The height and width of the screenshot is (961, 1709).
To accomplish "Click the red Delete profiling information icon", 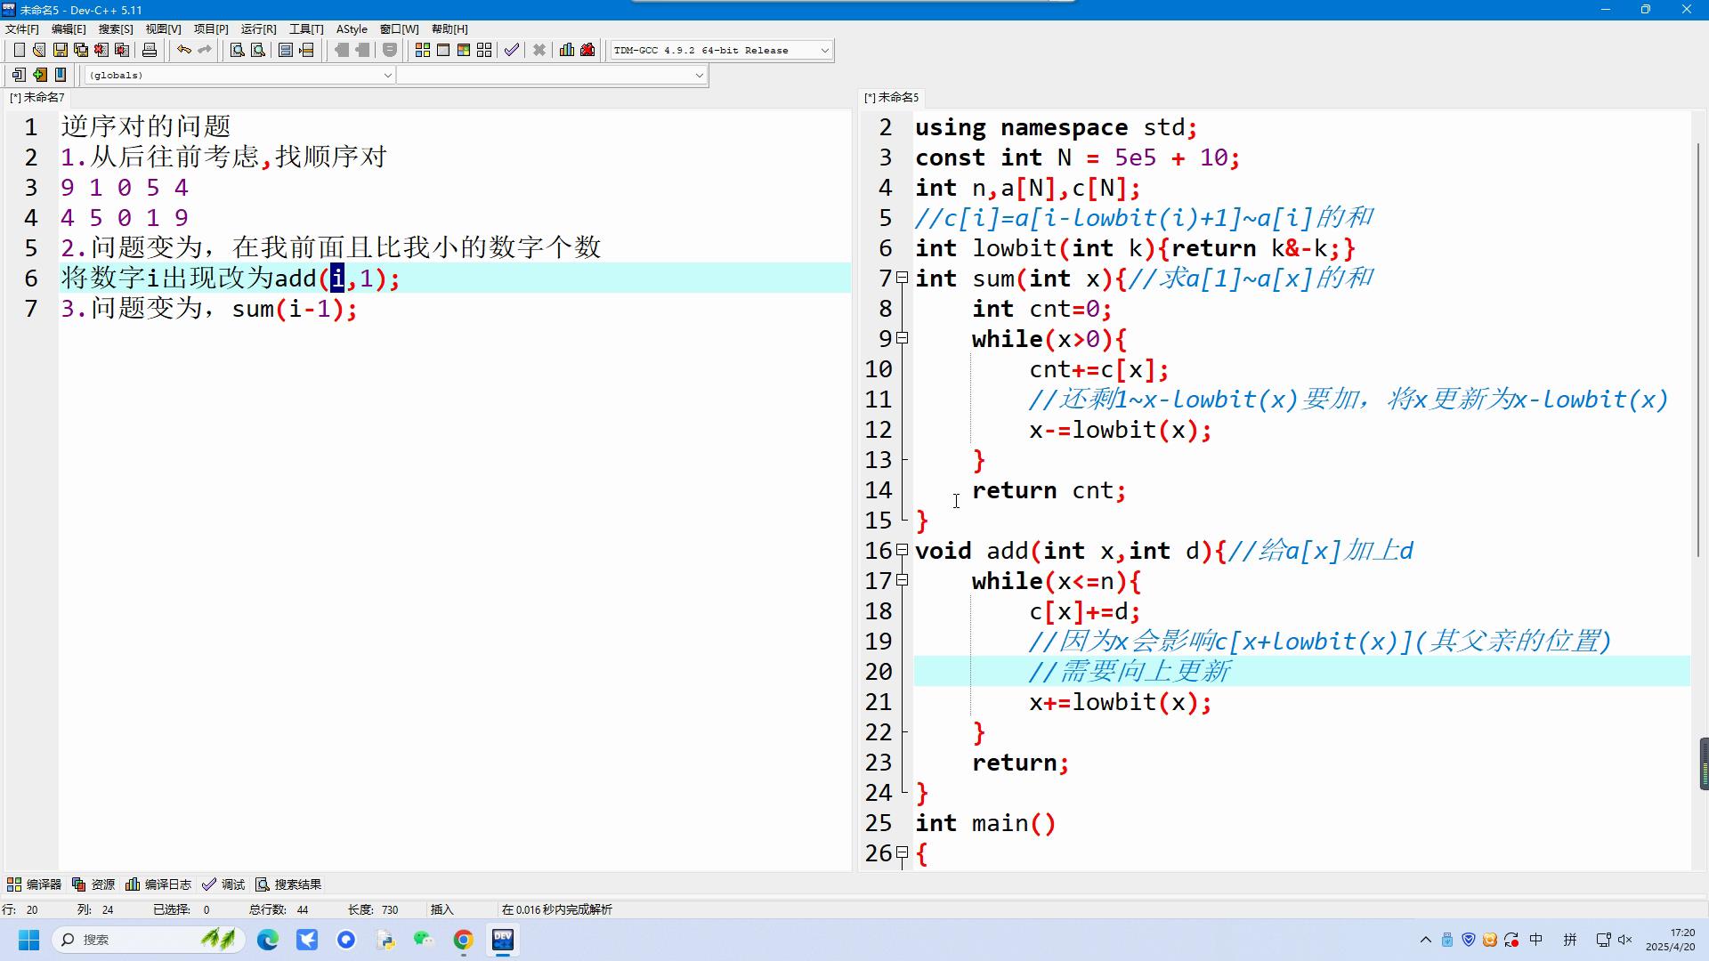I will [x=587, y=51].
